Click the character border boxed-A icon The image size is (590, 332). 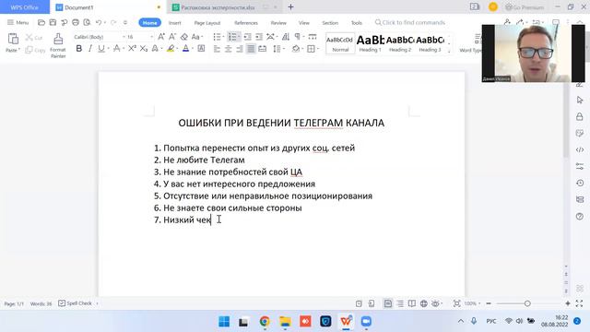pyautogui.click(x=201, y=48)
